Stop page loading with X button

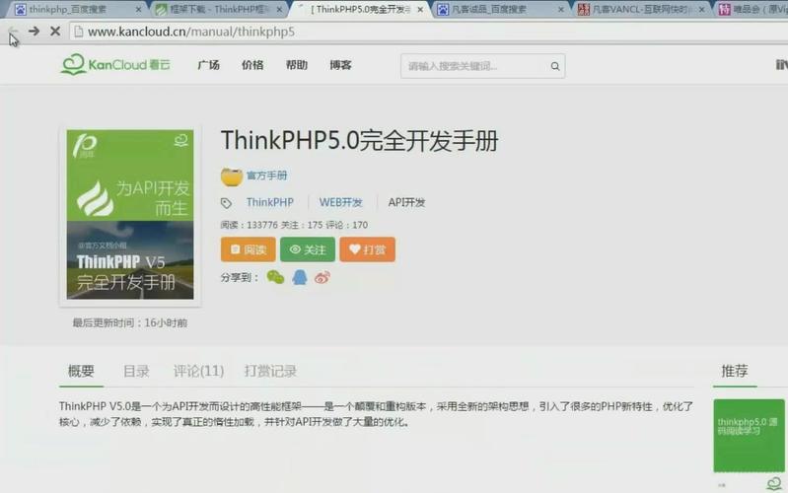click(x=55, y=32)
